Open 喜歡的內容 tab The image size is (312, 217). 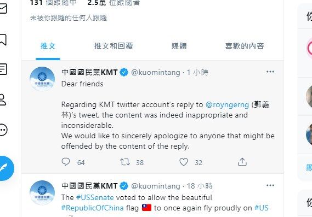[x=245, y=46]
